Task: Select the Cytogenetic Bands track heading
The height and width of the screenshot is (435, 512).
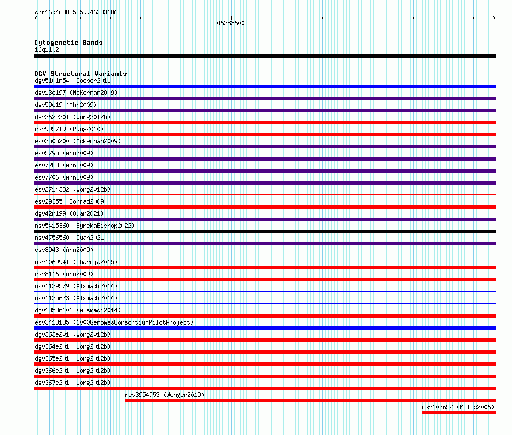Action: tap(68, 43)
